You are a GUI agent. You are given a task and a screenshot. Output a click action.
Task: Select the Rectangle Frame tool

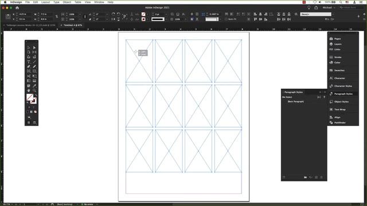click(29, 71)
